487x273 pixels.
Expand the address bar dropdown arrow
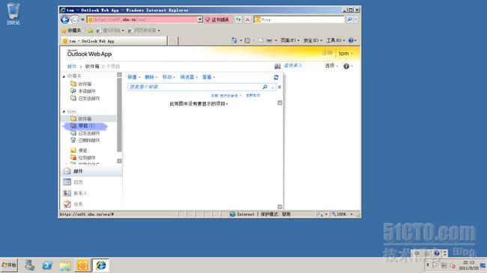[200, 19]
